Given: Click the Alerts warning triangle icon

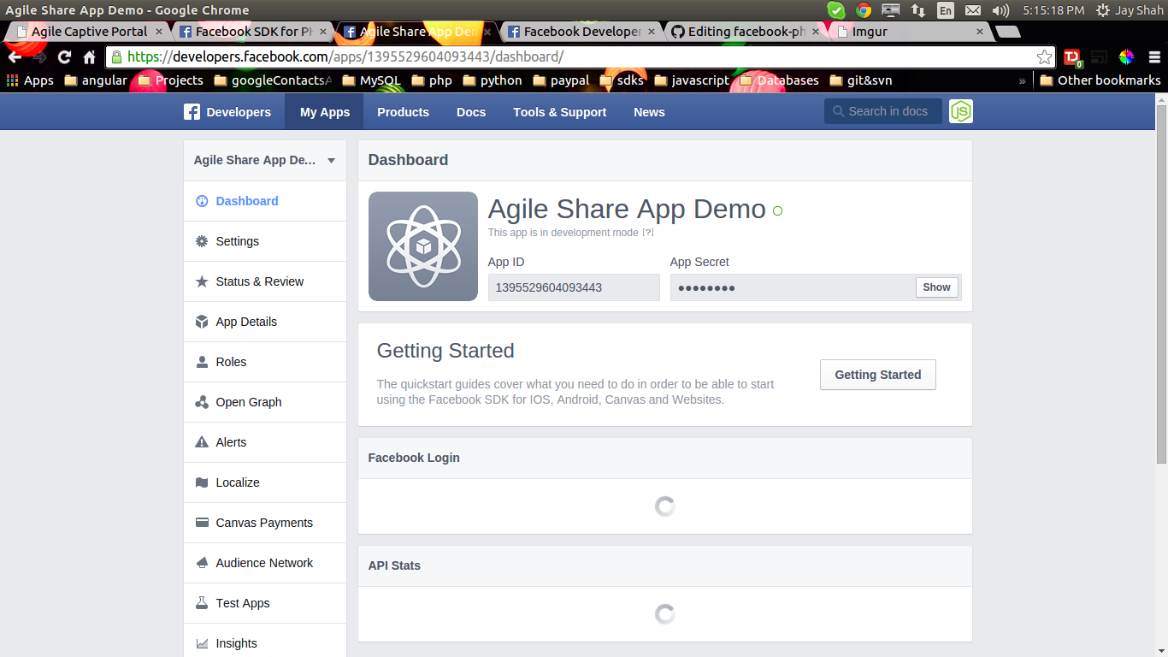Looking at the screenshot, I should [202, 442].
